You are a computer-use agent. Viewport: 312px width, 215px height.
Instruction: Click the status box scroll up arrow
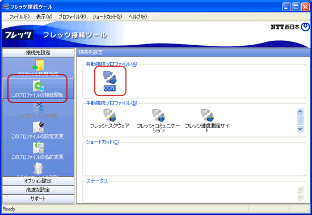click(x=300, y=190)
